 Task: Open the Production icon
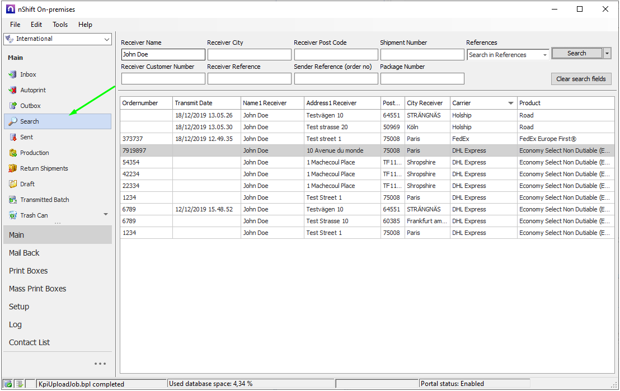13,153
